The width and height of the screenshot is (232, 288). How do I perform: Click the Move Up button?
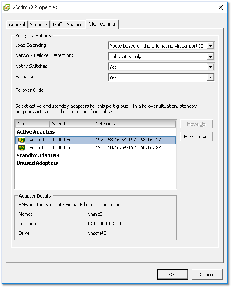(x=197, y=124)
